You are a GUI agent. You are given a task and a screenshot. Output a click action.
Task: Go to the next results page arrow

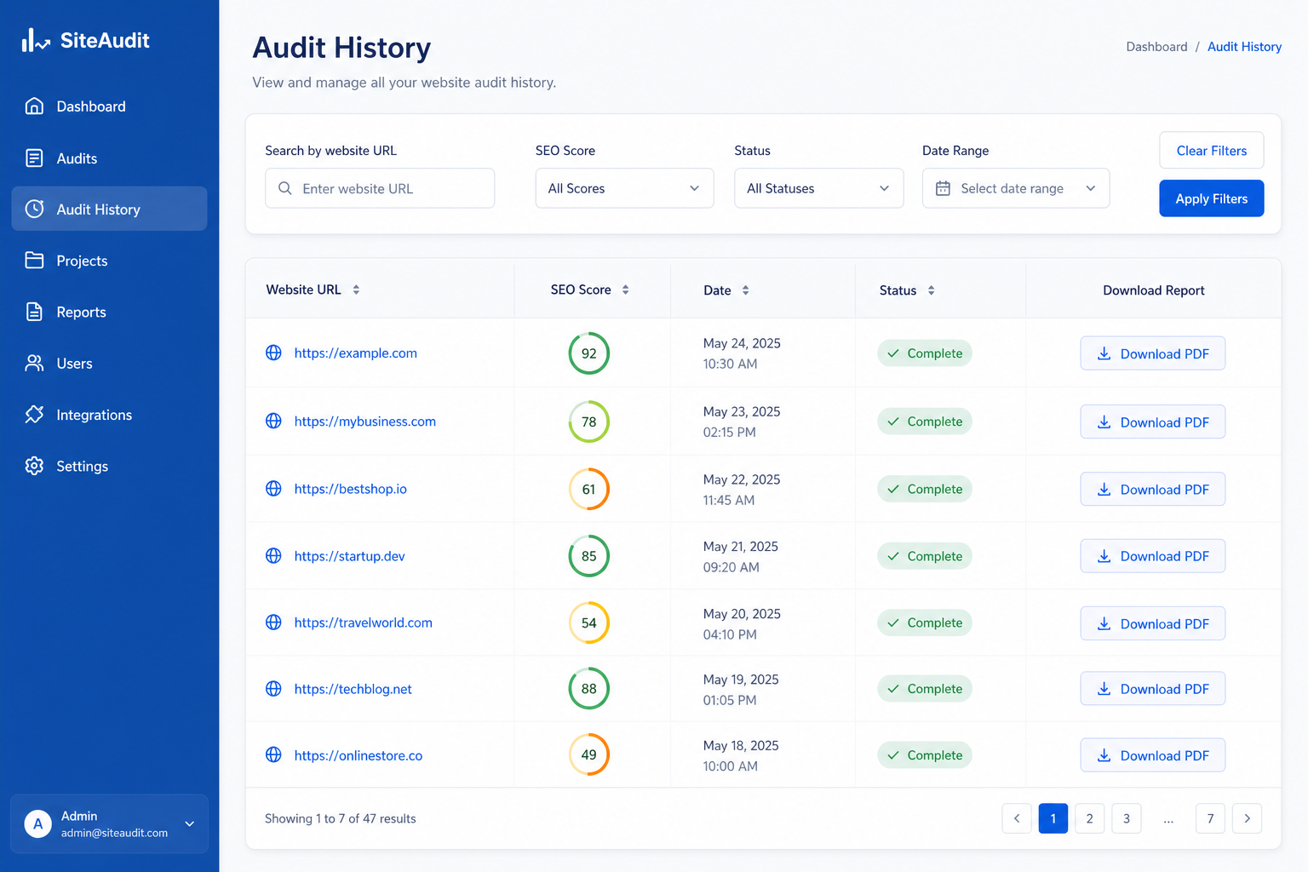tap(1247, 818)
